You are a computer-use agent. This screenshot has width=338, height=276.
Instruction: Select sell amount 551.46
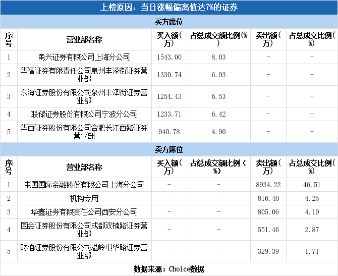coord(268,230)
